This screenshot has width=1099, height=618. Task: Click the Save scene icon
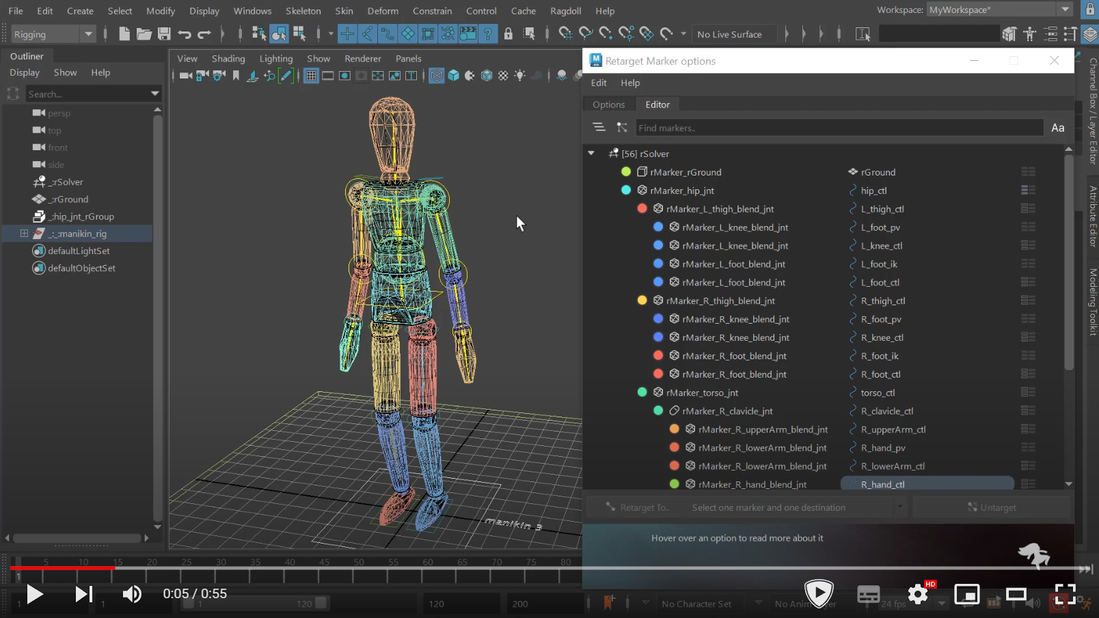coord(164,34)
